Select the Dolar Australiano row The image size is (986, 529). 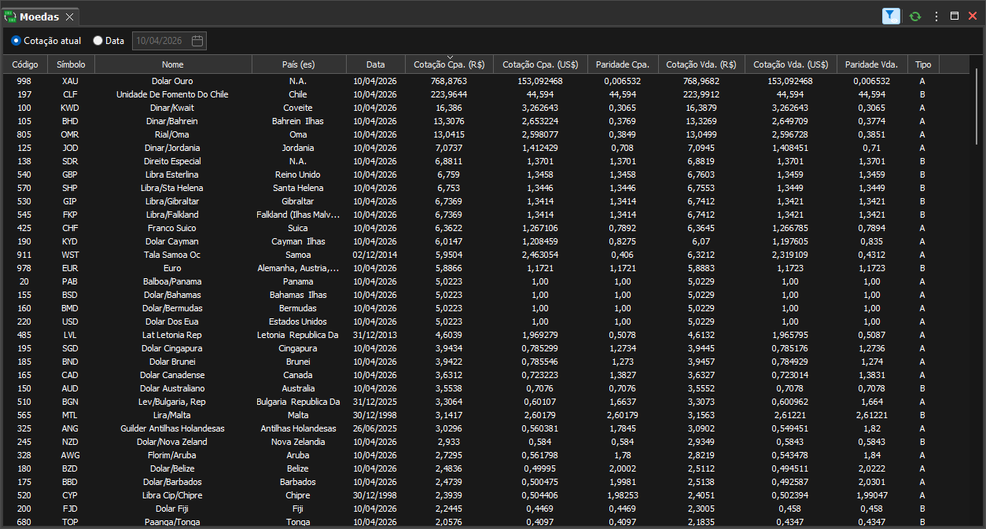[486, 388]
